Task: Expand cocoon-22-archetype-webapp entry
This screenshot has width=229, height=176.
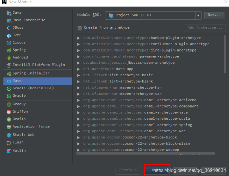Action: point(79,150)
